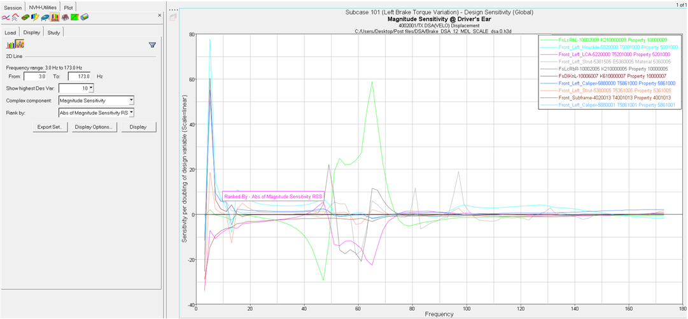Click the Display button

point(139,127)
